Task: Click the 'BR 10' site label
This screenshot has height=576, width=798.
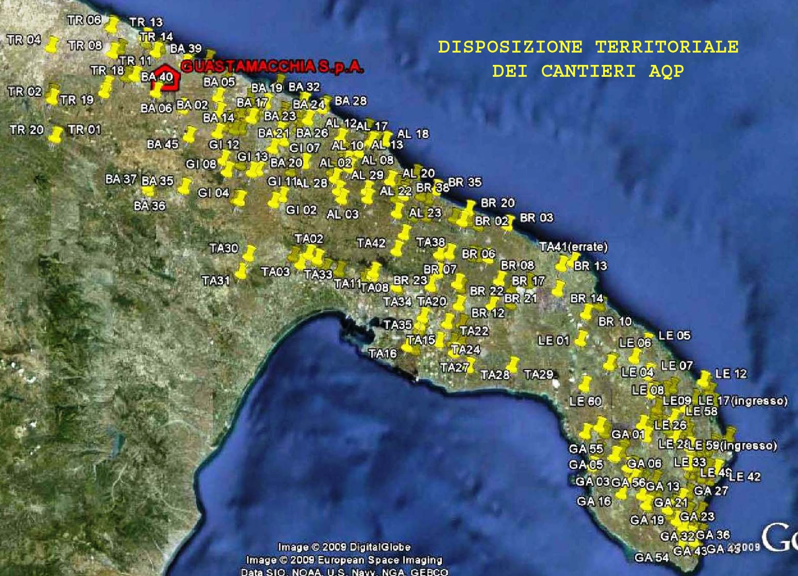Action: point(615,321)
